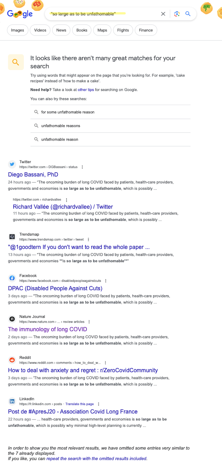Open more options for the Twitter result

click(x=82, y=167)
